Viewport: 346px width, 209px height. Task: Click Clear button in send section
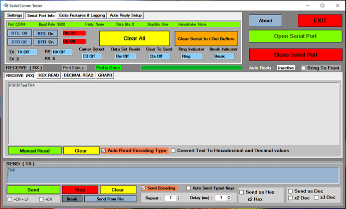click(x=118, y=190)
